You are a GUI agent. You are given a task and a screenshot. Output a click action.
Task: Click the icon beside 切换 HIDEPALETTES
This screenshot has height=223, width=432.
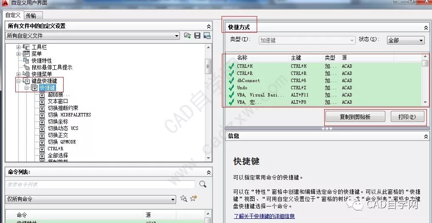(42, 115)
